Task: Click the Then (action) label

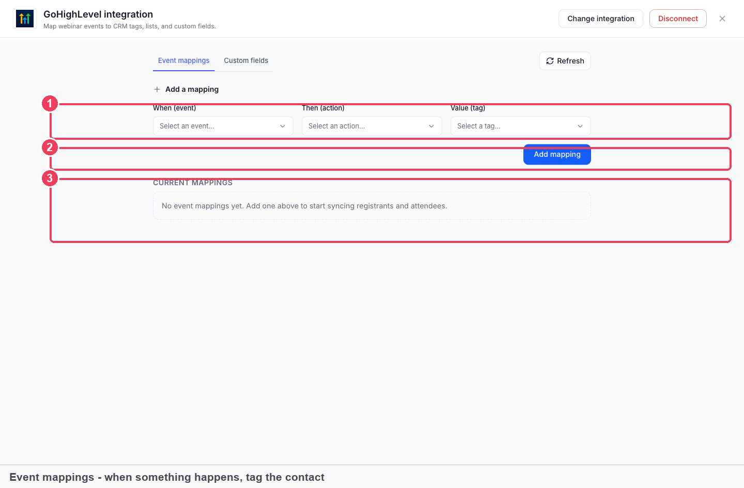Action: click(323, 108)
